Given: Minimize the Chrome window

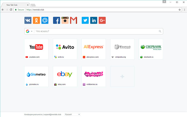Looking at the screenshot, I should click(170, 2).
